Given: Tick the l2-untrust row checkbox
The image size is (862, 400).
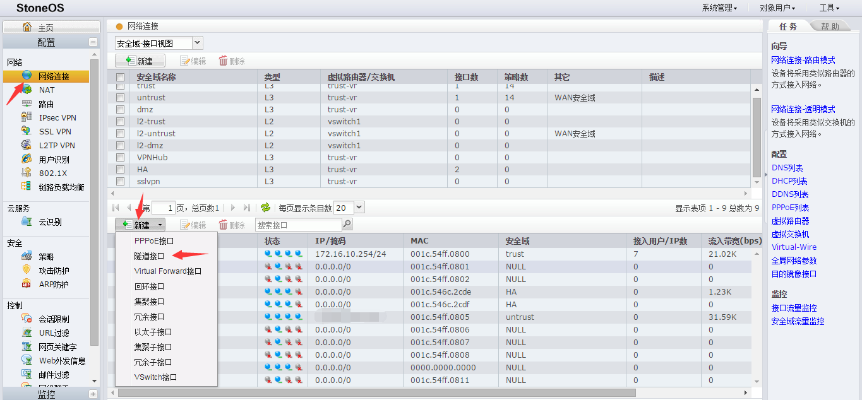Looking at the screenshot, I should [x=120, y=134].
